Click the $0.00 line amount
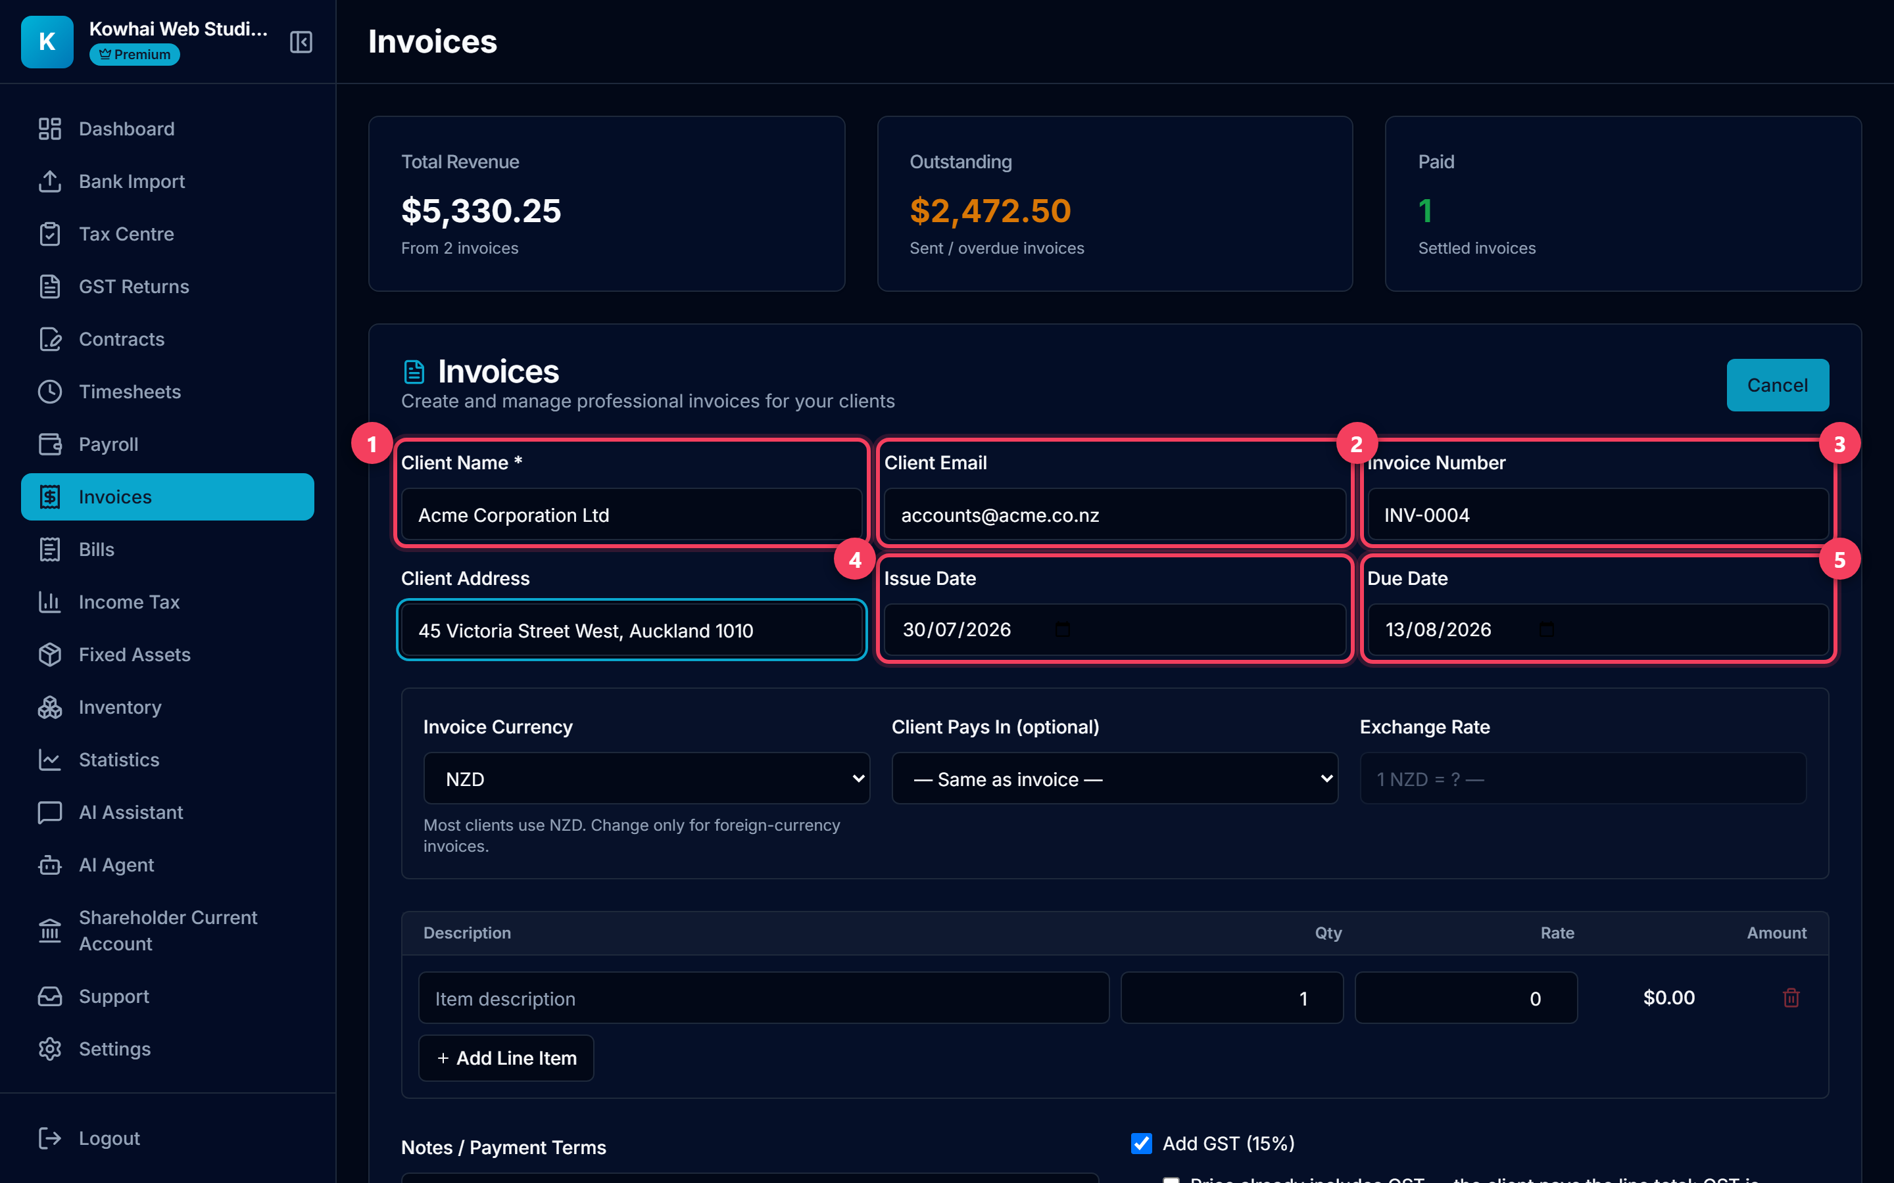The width and height of the screenshot is (1894, 1183). (x=1668, y=998)
